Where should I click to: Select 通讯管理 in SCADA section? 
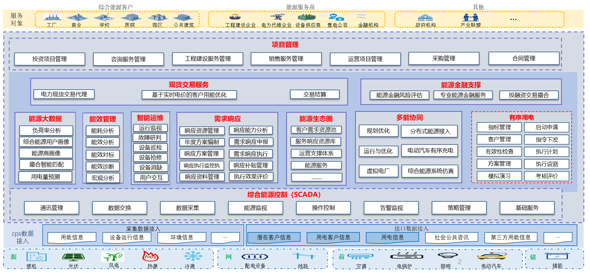(52, 208)
